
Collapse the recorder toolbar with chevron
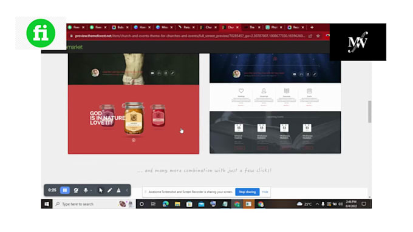pyautogui.click(x=127, y=190)
